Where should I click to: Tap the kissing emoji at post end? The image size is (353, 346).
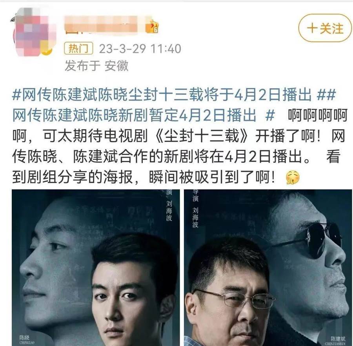(x=293, y=178)
